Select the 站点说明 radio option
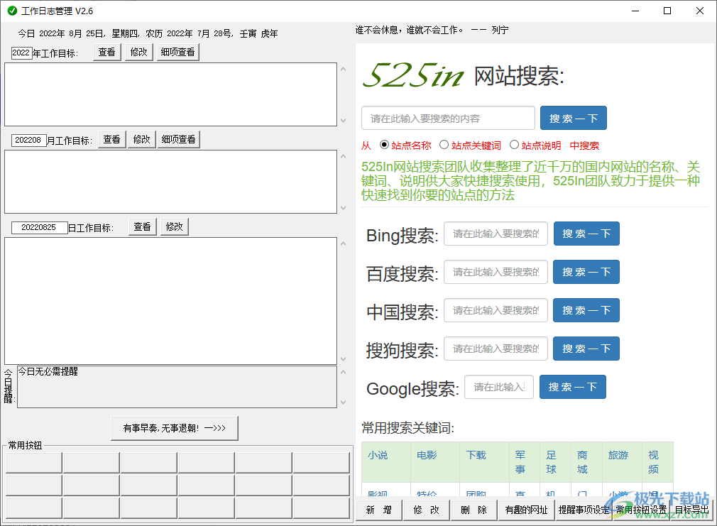 tap(515, 145)
